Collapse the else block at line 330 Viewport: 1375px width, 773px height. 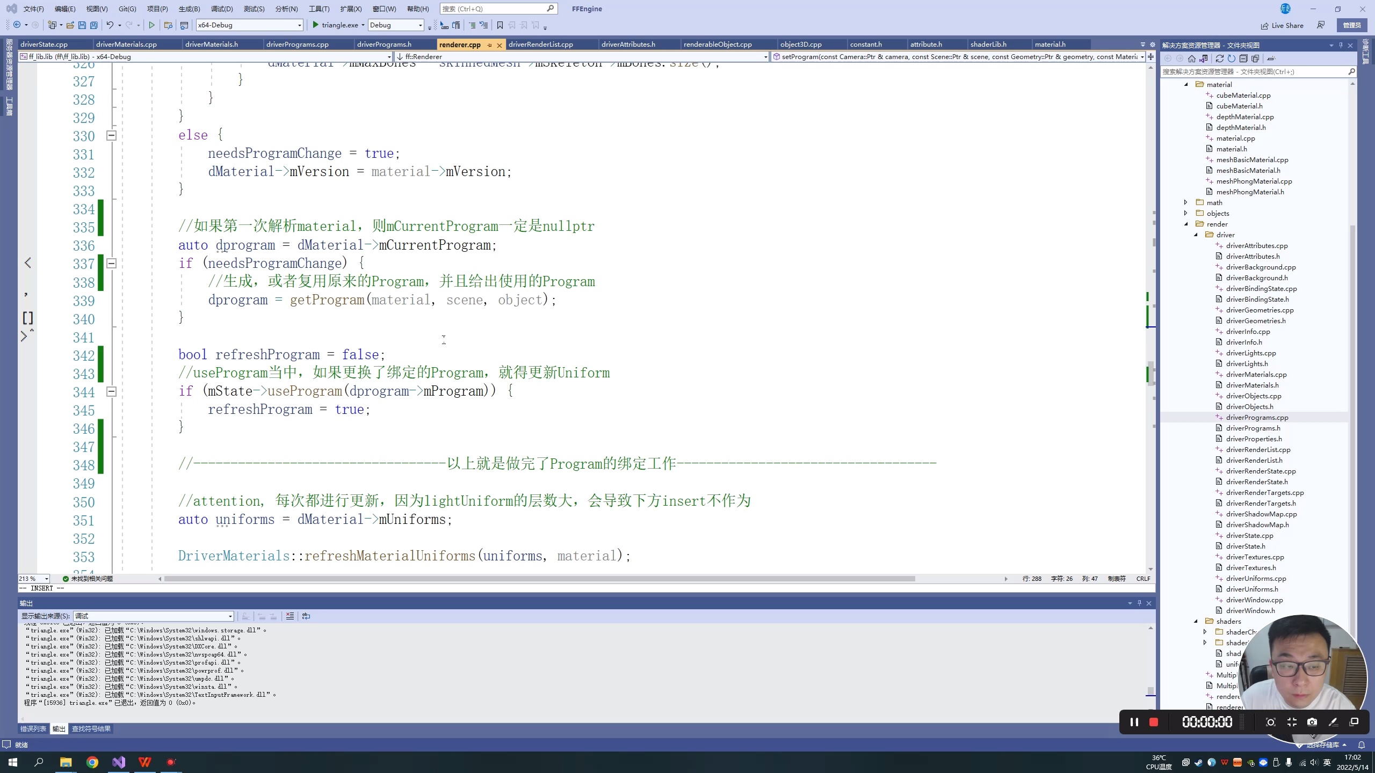(x=111, y=136)
